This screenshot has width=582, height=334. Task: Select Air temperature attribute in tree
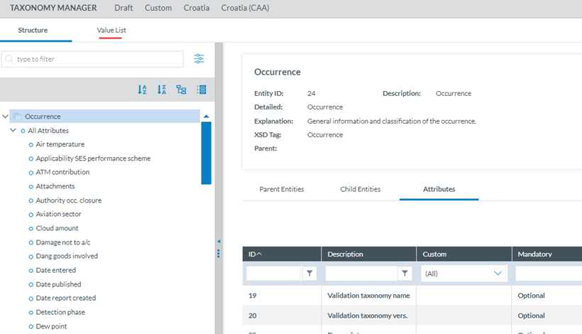60,144
